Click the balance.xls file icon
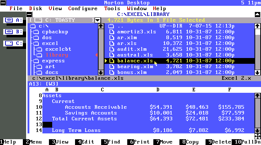Screen dimensions: 261x145 [112, 61]
